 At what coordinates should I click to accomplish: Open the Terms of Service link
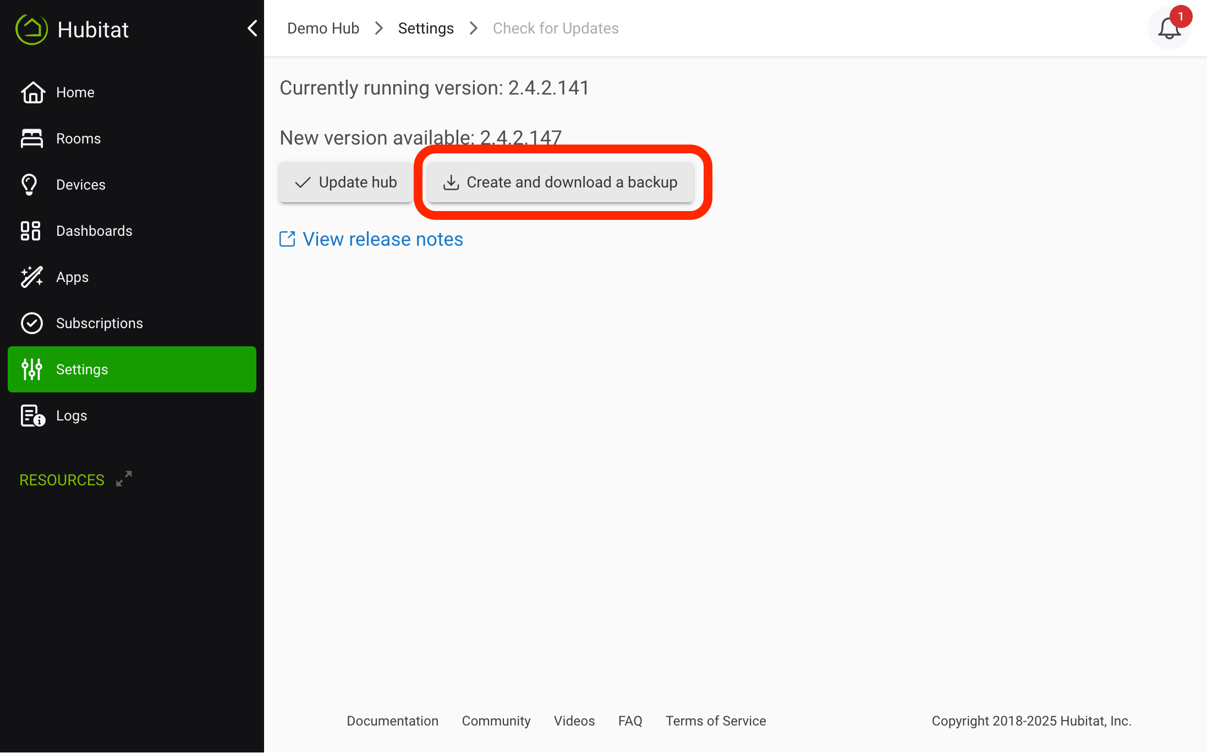coord(716,721)
